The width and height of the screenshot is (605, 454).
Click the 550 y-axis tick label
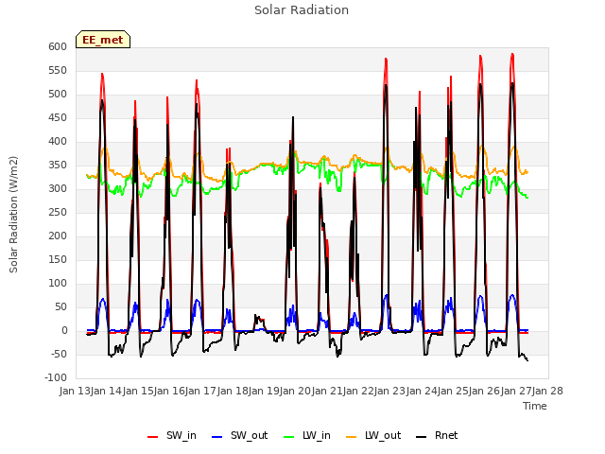pyautogui.click(x=58, y=70)
